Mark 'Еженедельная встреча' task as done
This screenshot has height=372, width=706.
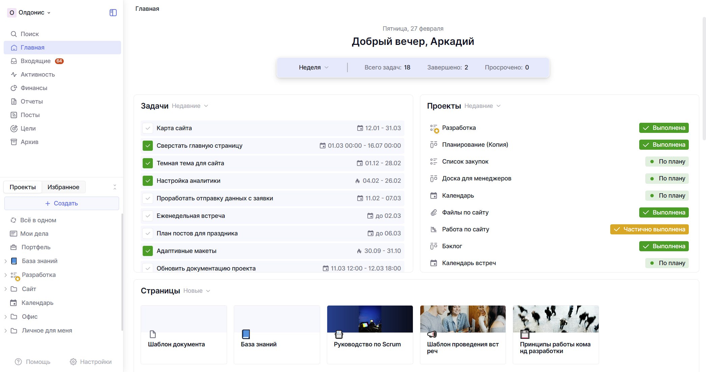click(147, 216)
